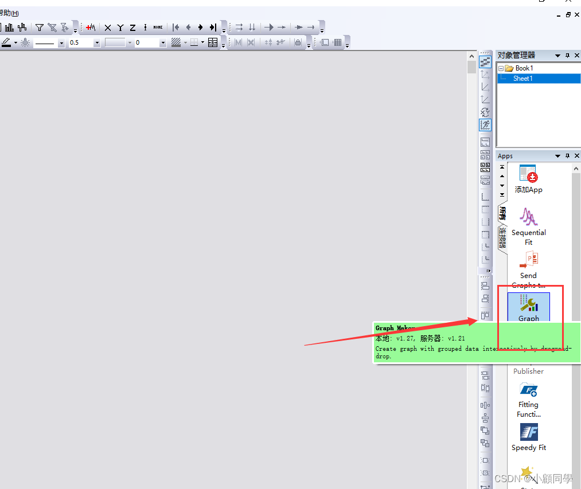Open the line color pen dropdown arrow
This screenshot has height=489, width=581.
(x=15, y=42)
